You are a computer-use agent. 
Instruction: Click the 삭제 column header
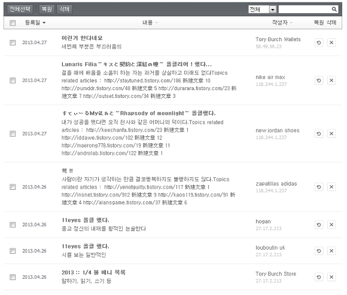point(331,23)
